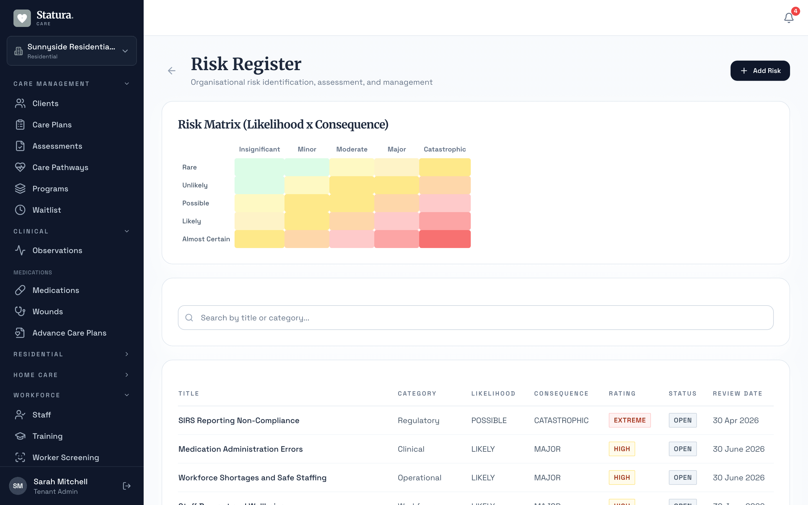Screen dimensions: 808x505
Task: Click the Training graduation cap icon
Action: [20, 436]
